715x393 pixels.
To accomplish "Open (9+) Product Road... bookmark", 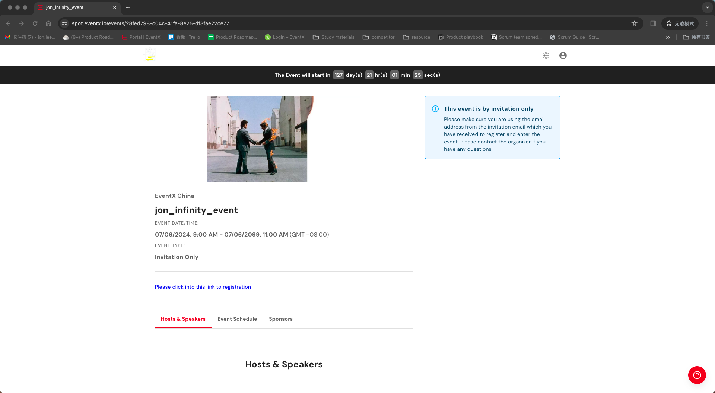I will click(x=89, y=37).
